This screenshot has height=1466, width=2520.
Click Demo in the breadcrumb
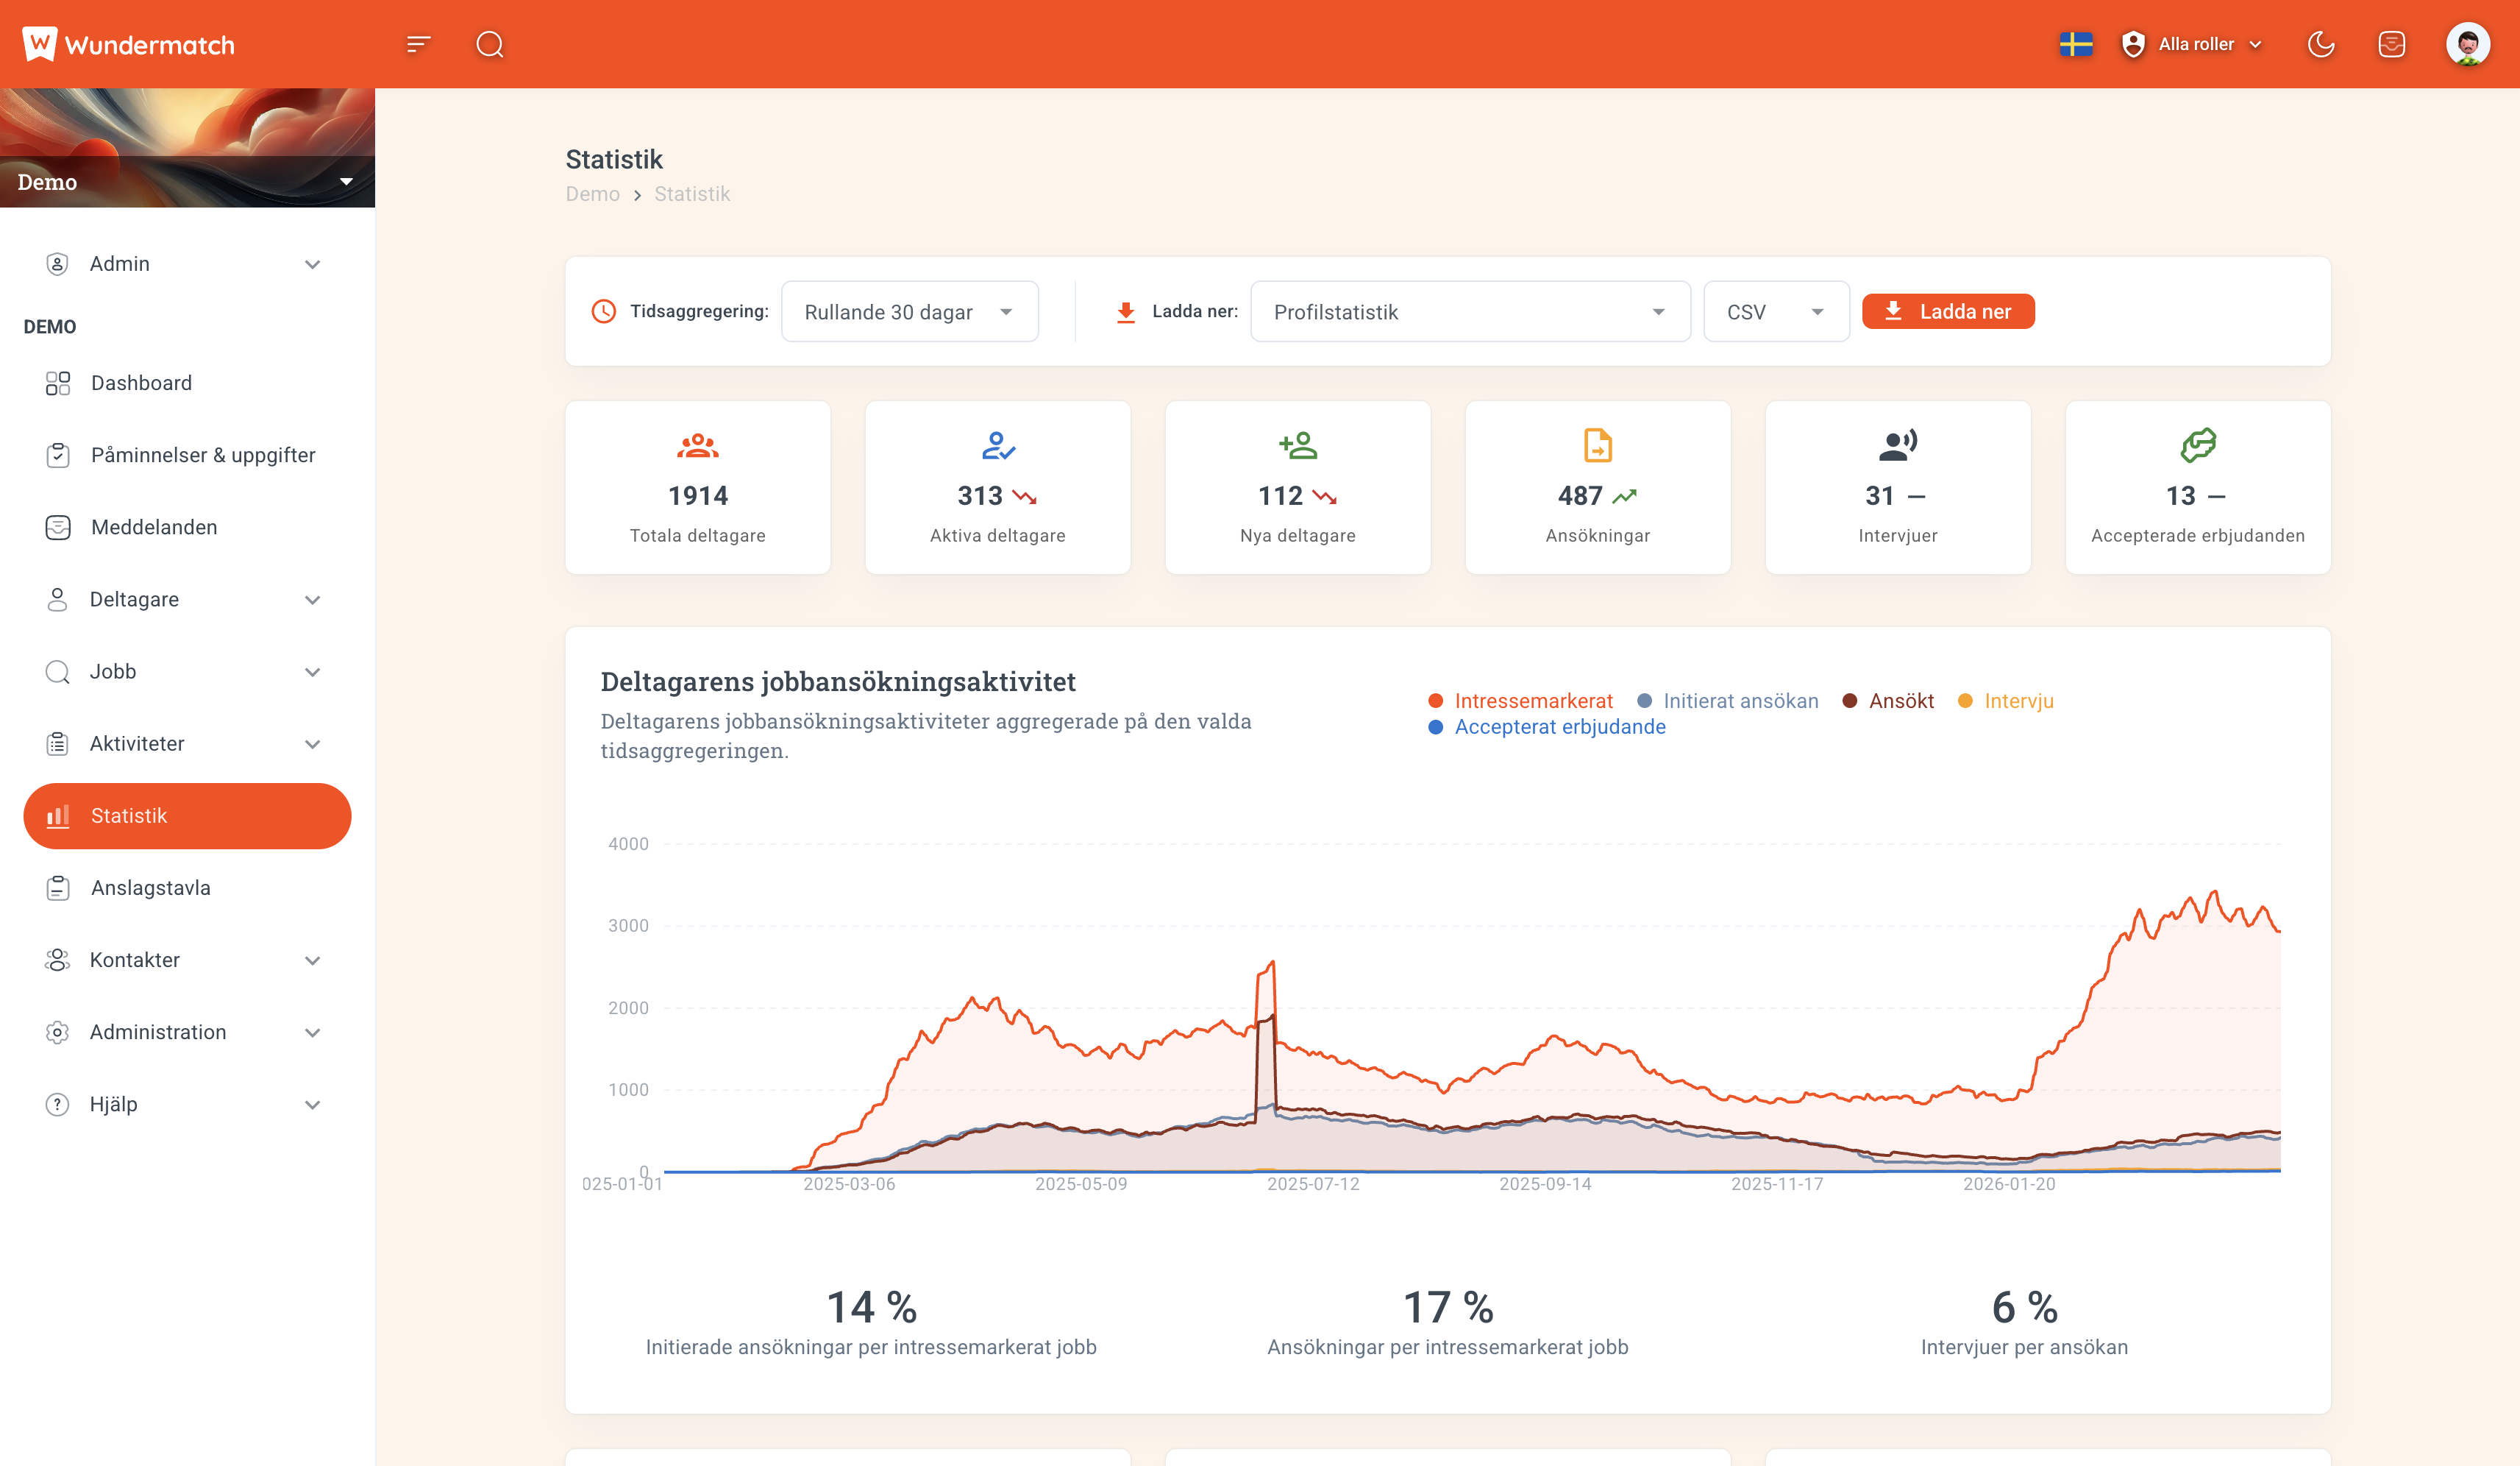(593, 193)
